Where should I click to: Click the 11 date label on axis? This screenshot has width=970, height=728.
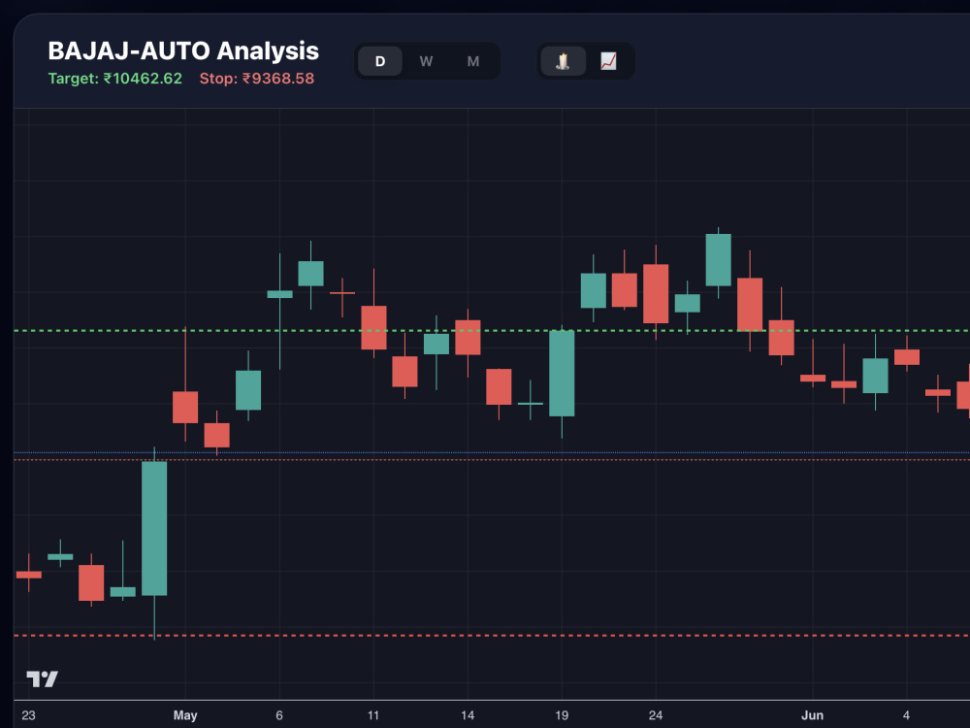coord(373,715)
